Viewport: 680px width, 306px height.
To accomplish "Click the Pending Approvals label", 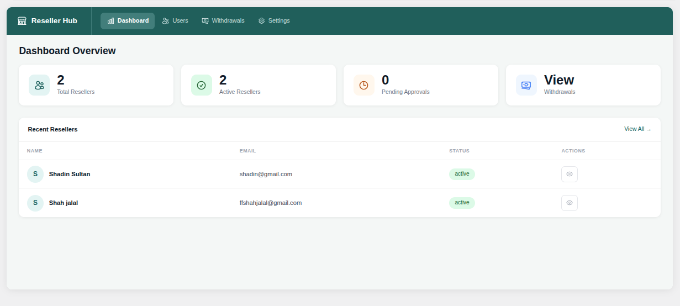I will (405, 92).
